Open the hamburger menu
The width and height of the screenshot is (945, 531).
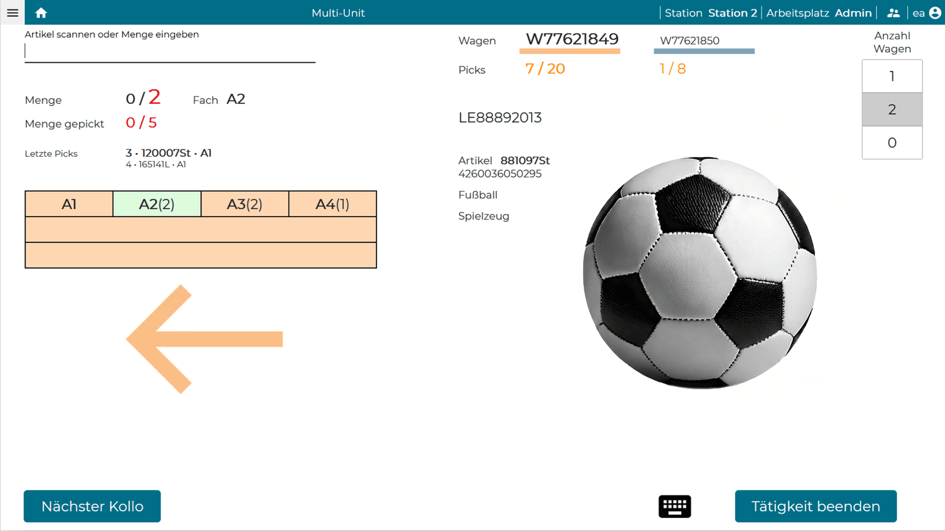12,13
